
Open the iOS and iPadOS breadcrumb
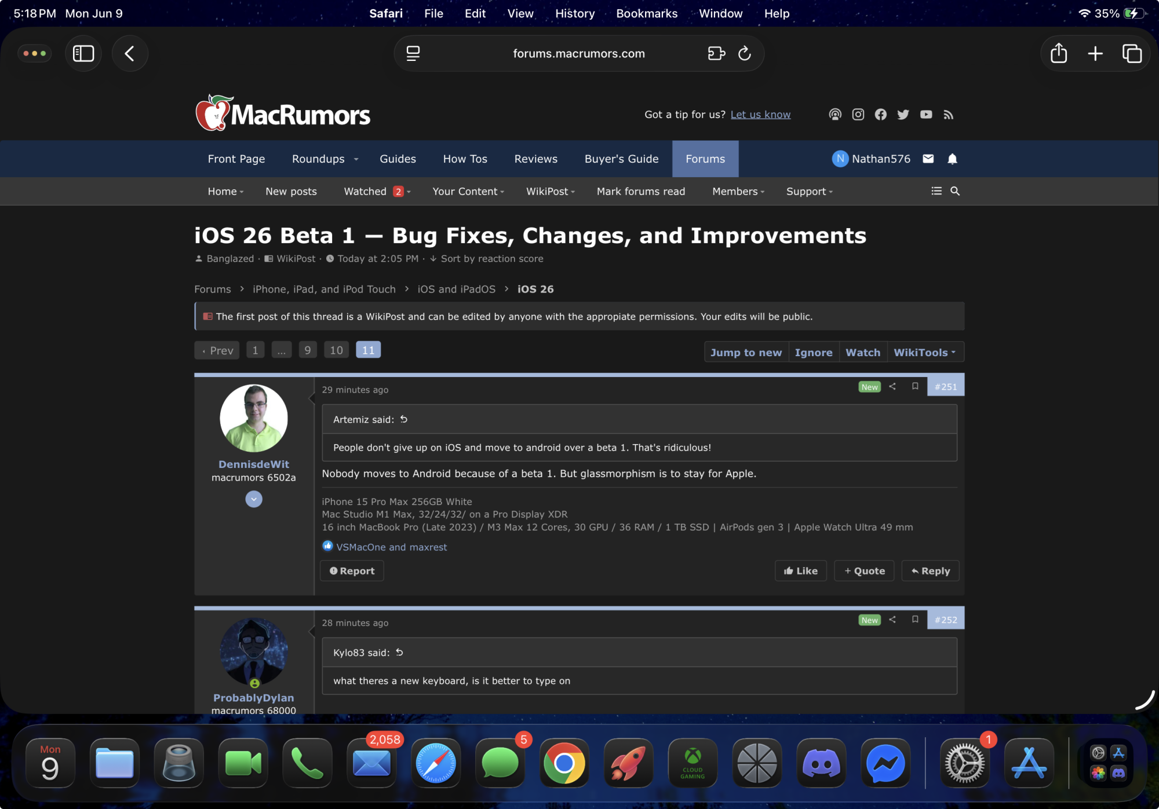[x=457, y=289]
